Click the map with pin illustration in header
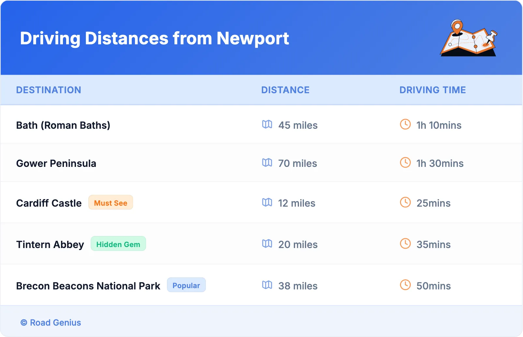Image resolution: width=523 pixels, height=337 pixels. [x=469, y=38]
